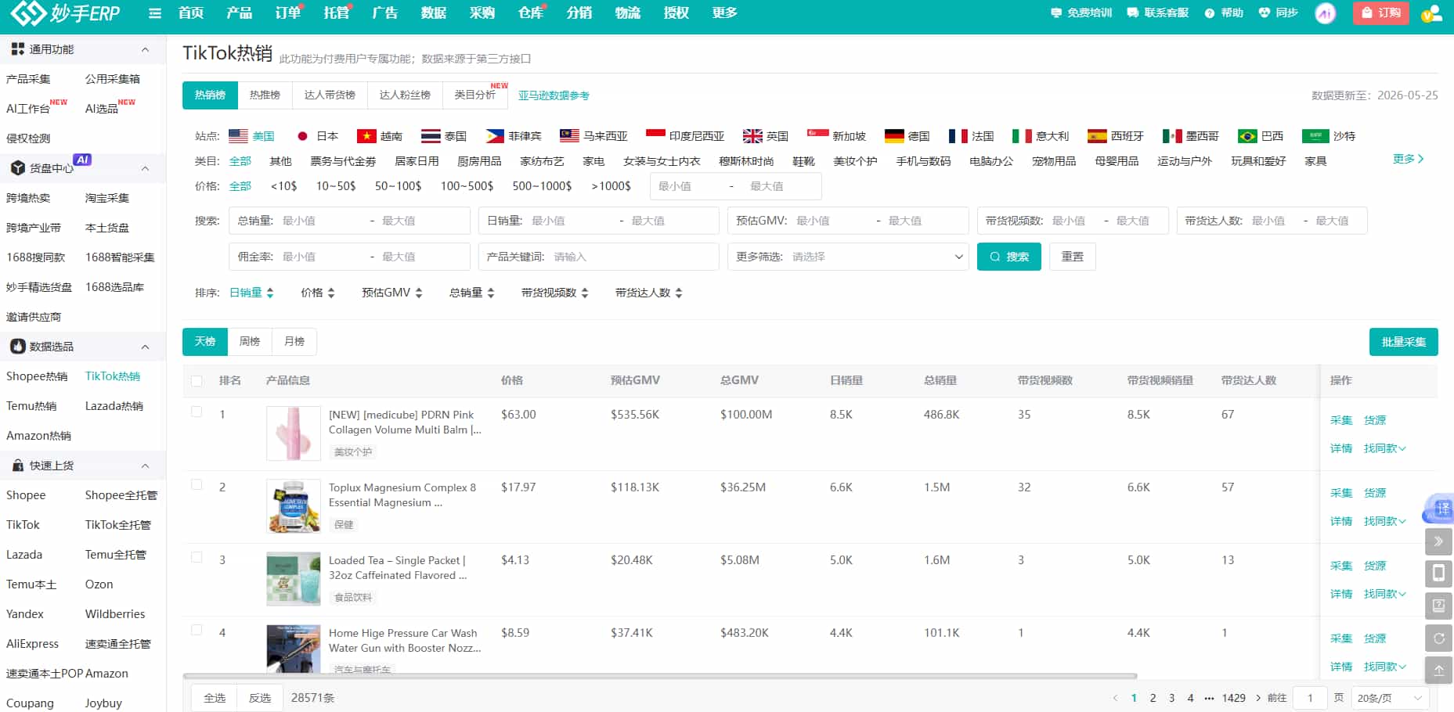This screenshot has width=1454, height=712.
Task: Switch to the 月榜 monthly ranking tab
Action: (x=294, y=342)
